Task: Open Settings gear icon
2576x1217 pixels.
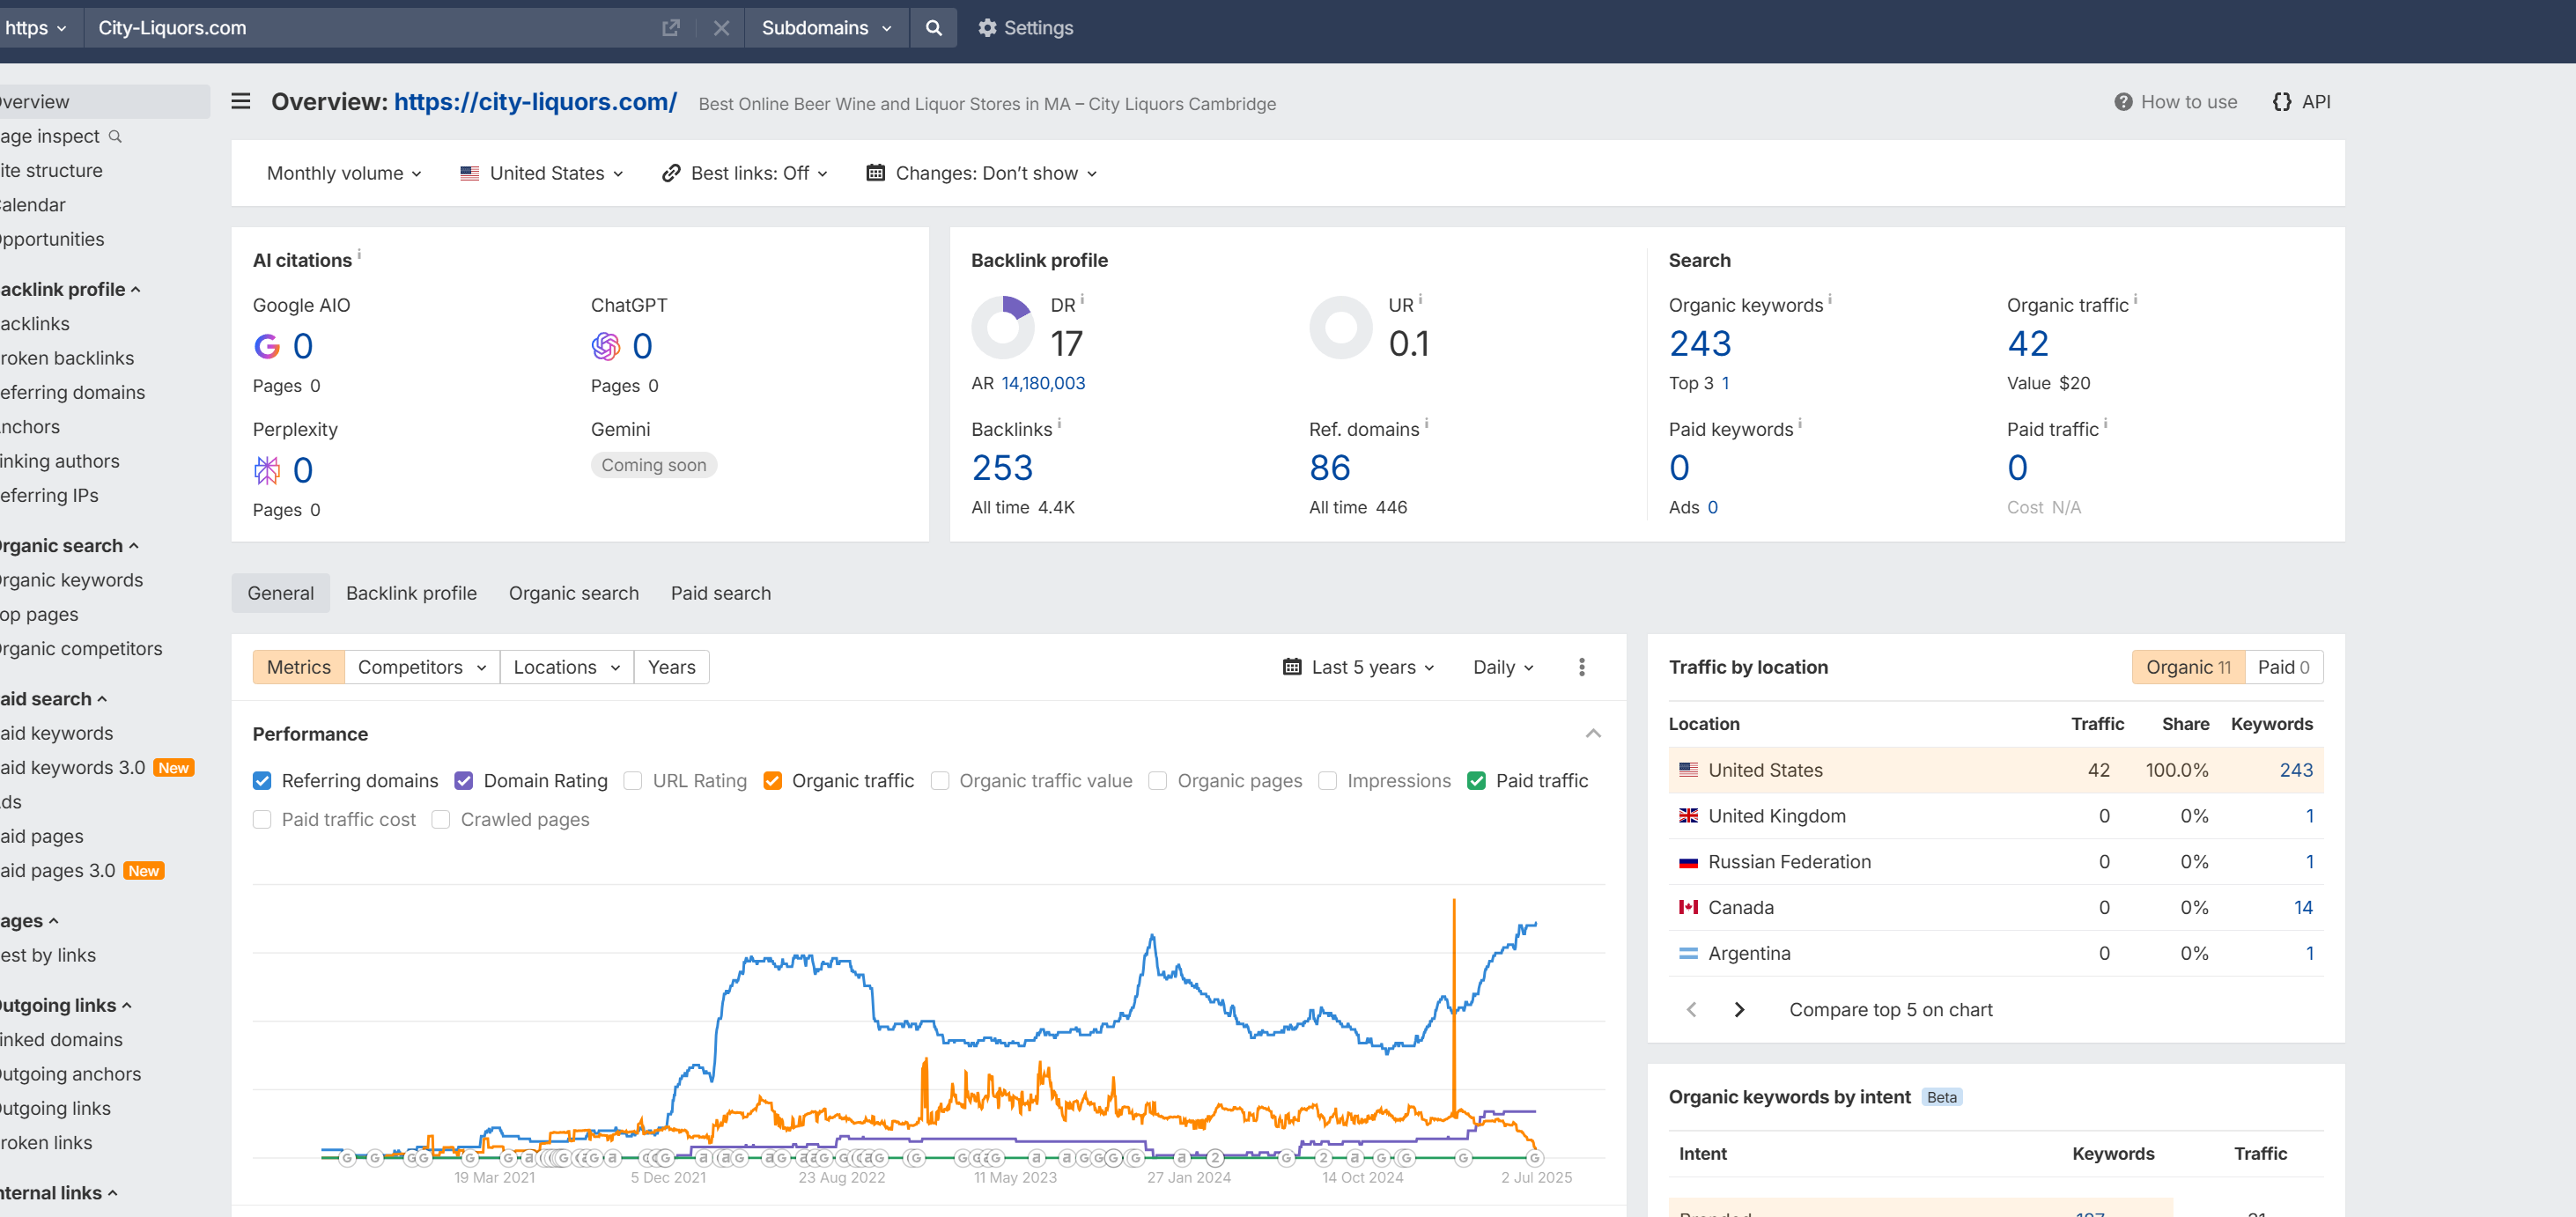Action: (987, 28)
